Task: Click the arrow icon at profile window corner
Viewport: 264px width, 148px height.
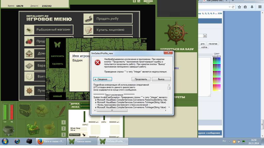Action: click(144, 41)
